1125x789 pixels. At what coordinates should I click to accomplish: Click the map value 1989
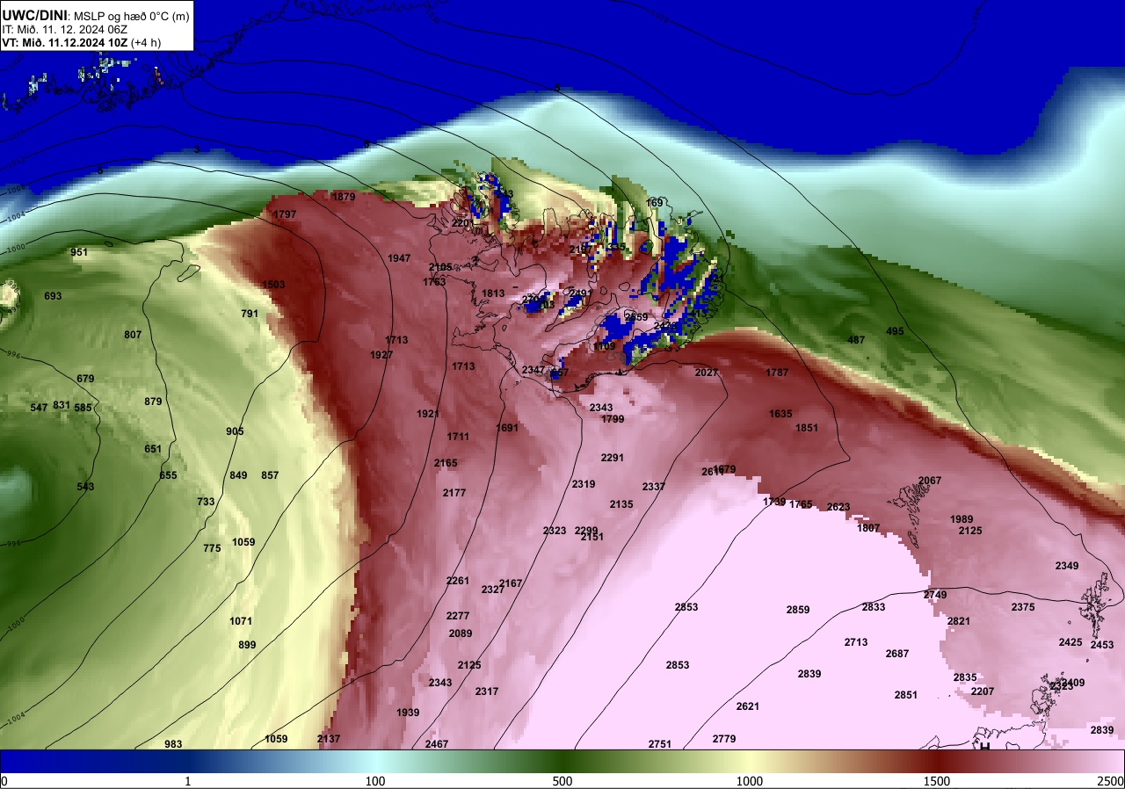click(962, 519)
